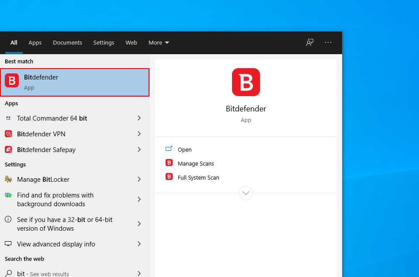Screen dimensions: 419x277
Task: Open the three-dots options menu
Action: (x=328, y=42)
